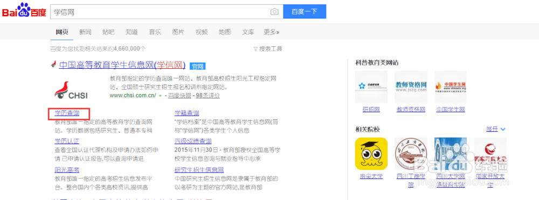Click the 国家开放大学 logo icon
This screenshot has width=539, height=200.
(490, 154)
